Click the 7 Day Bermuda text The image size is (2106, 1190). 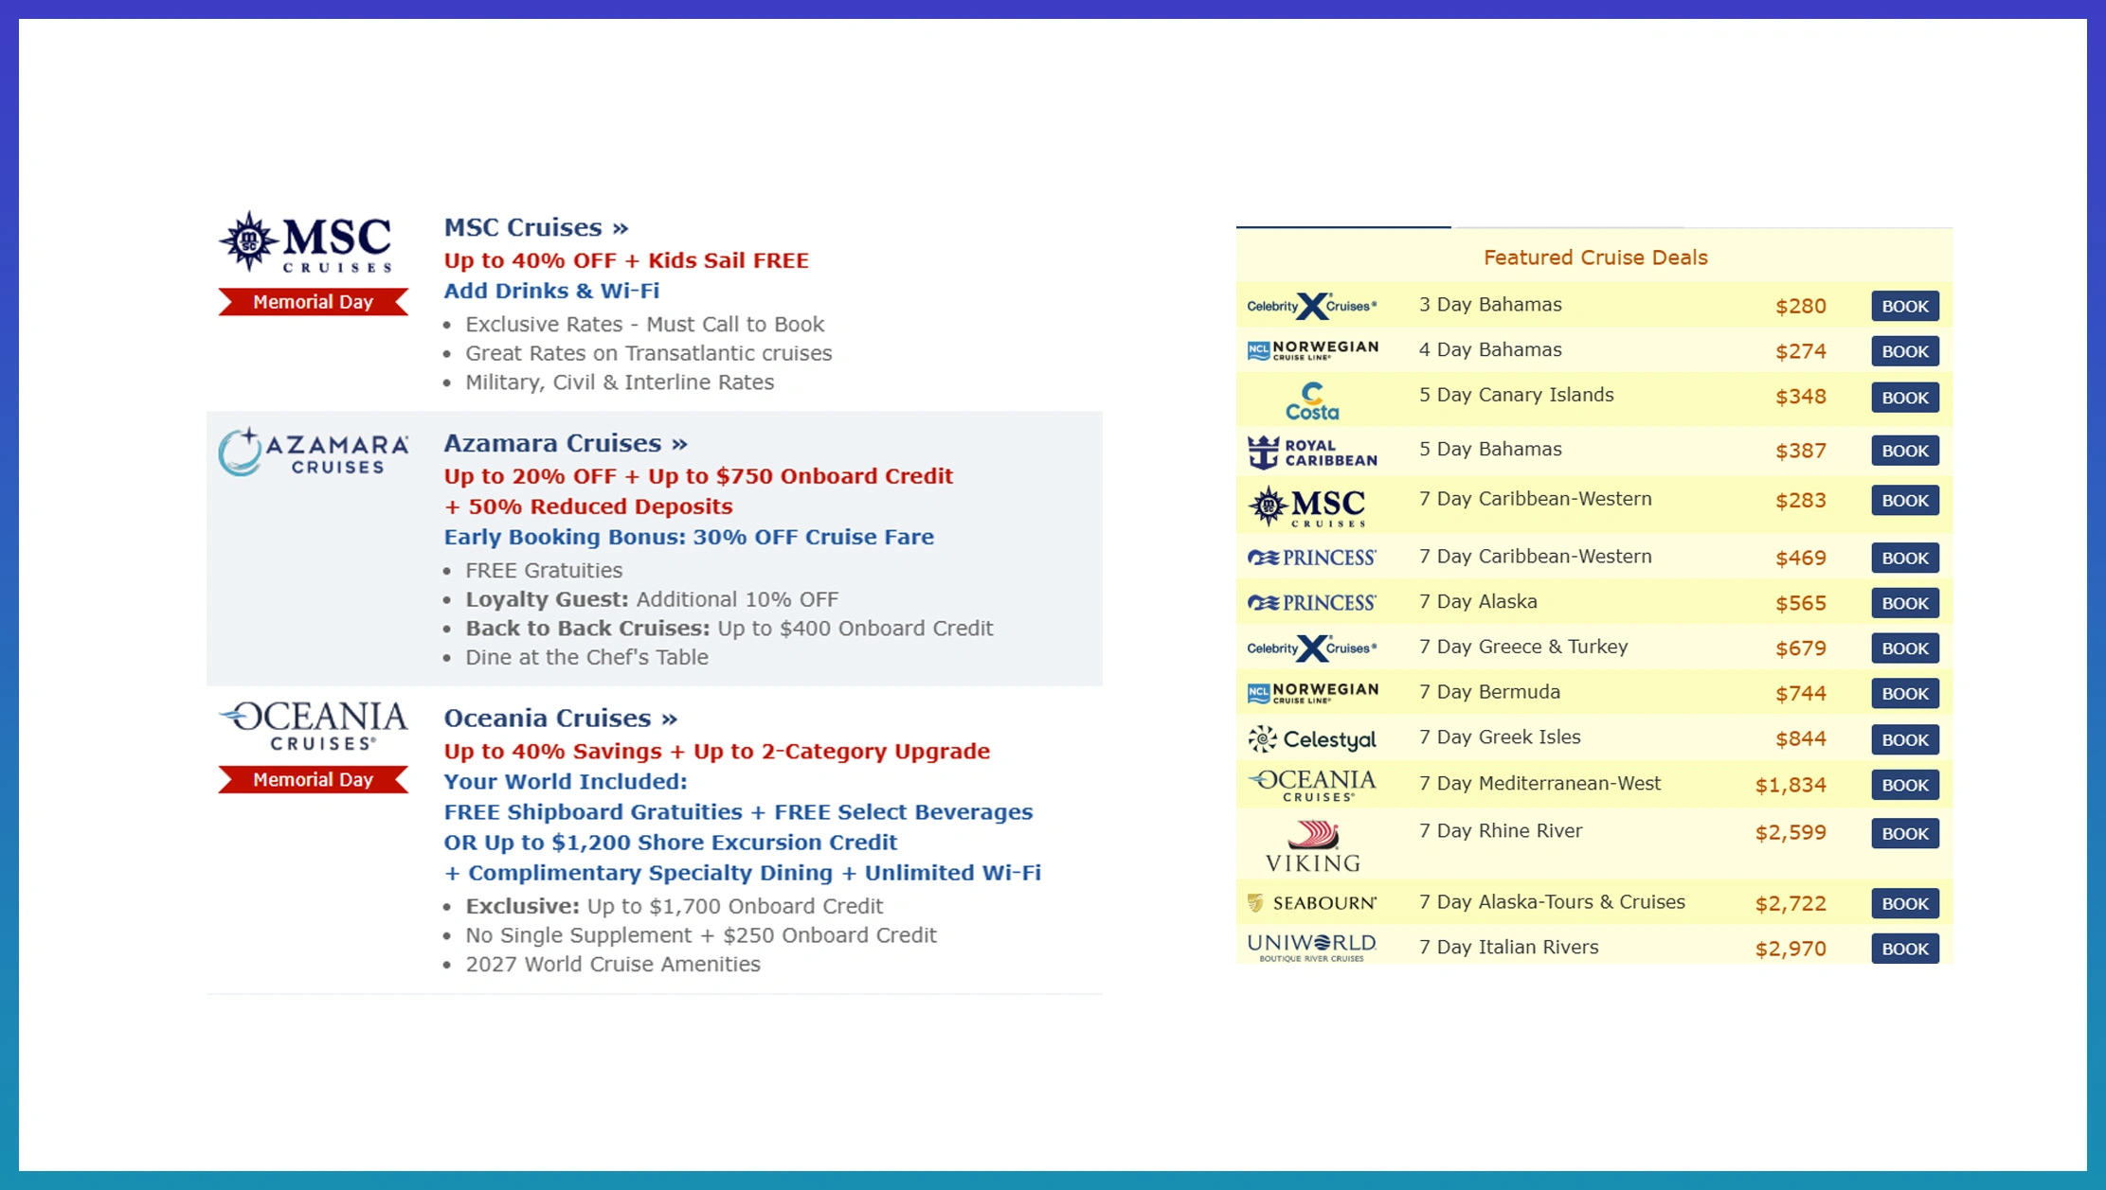point(1489,692)
